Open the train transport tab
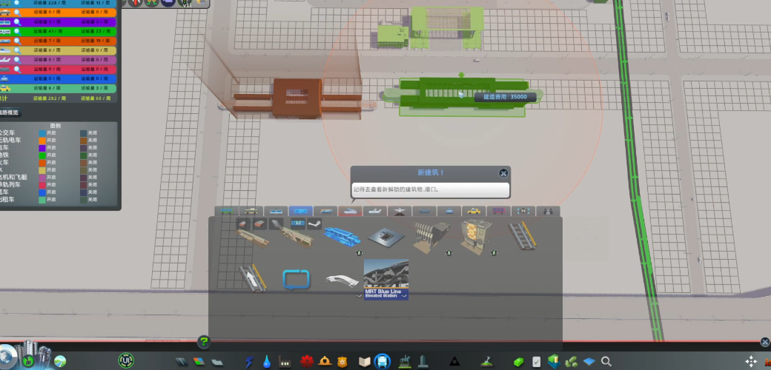The image size is (771, 370). [x=325, y=211]
